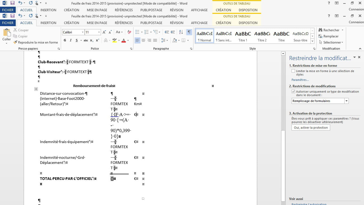
Task: Click the sort A-Z icon
Action: (x=181, y=32)
